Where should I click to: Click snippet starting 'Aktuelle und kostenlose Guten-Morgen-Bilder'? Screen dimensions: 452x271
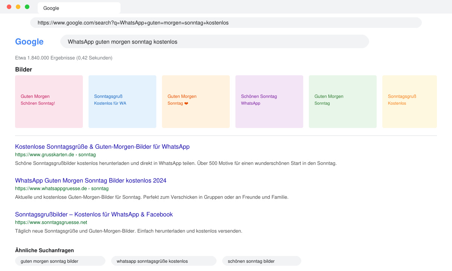(152, 197)
